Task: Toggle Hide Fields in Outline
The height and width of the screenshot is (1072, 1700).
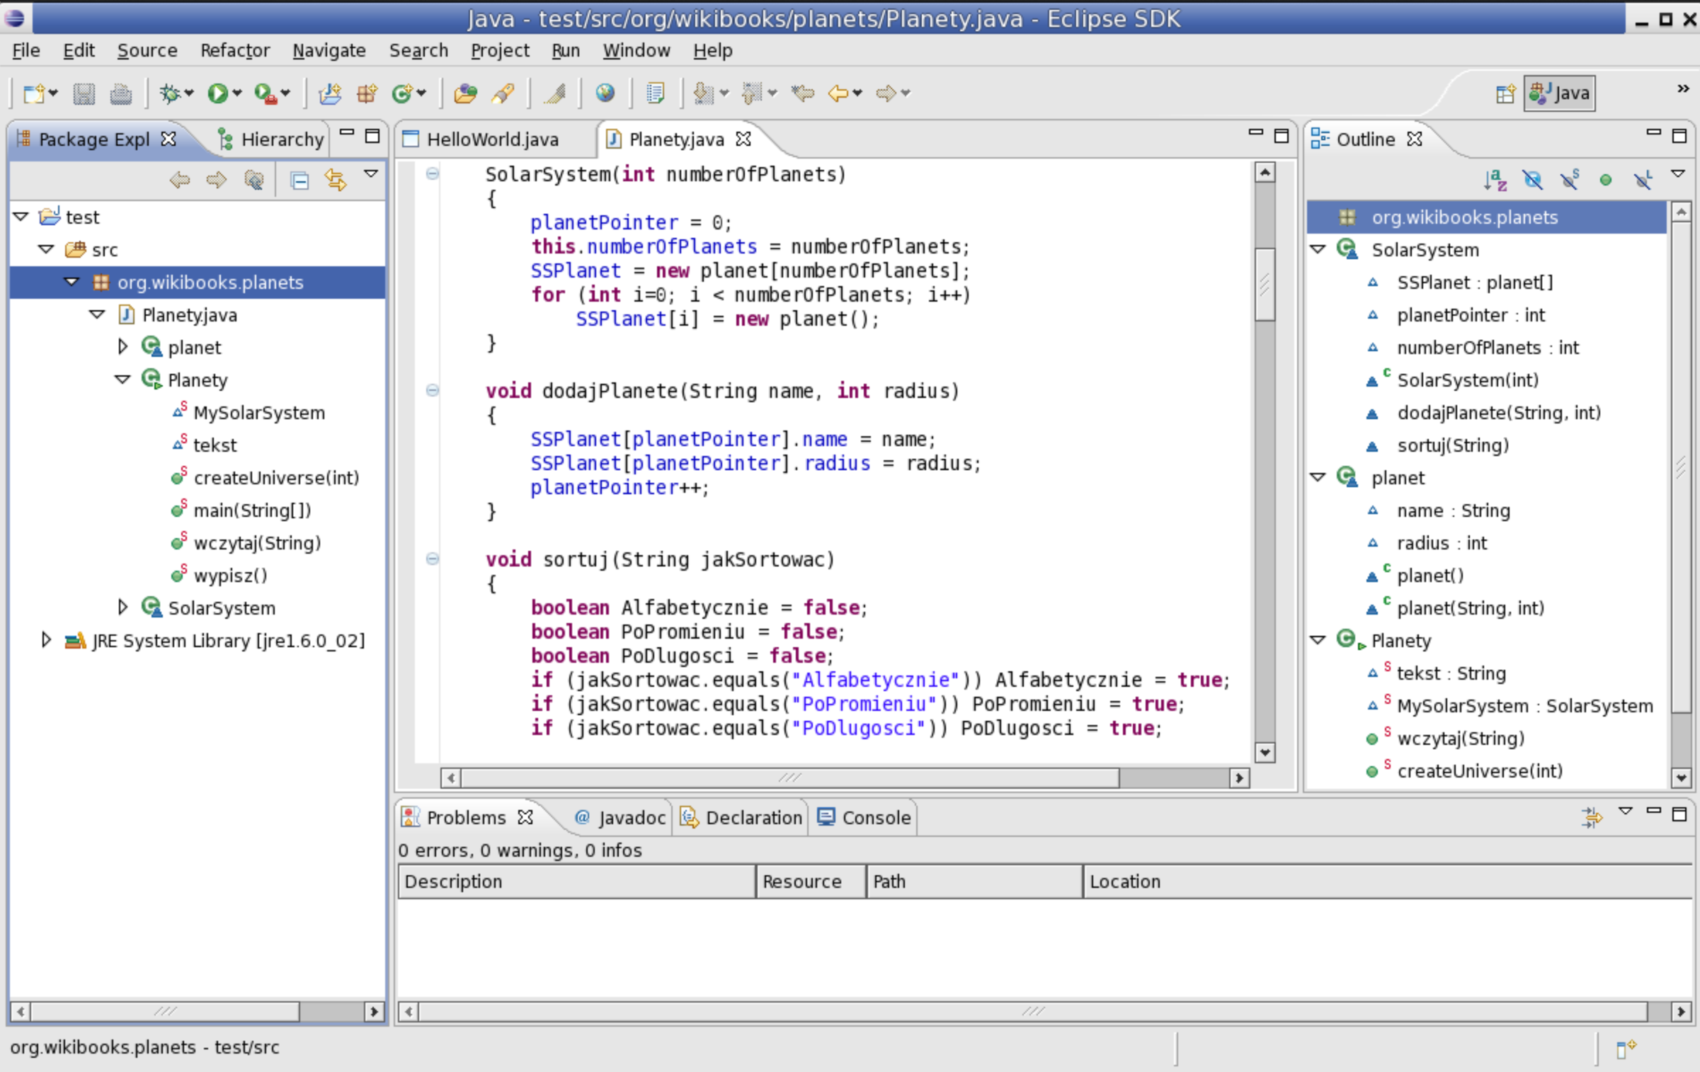Action: click(1532, 181)
